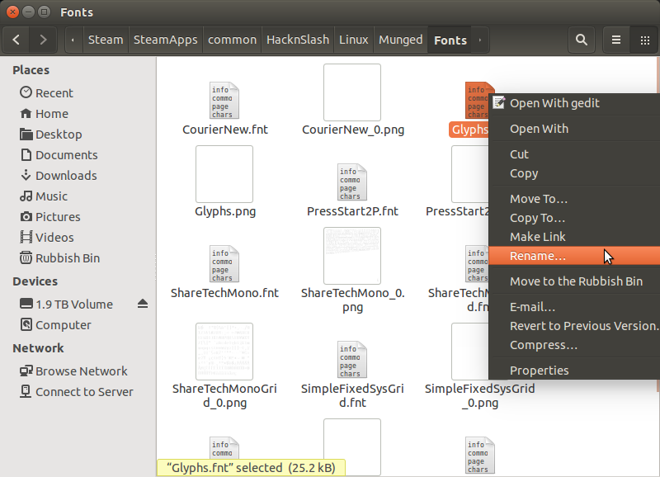This screenshot has height=477, width=660.
Task: Select Open With gedit menu entry
Action: [554, 103]
